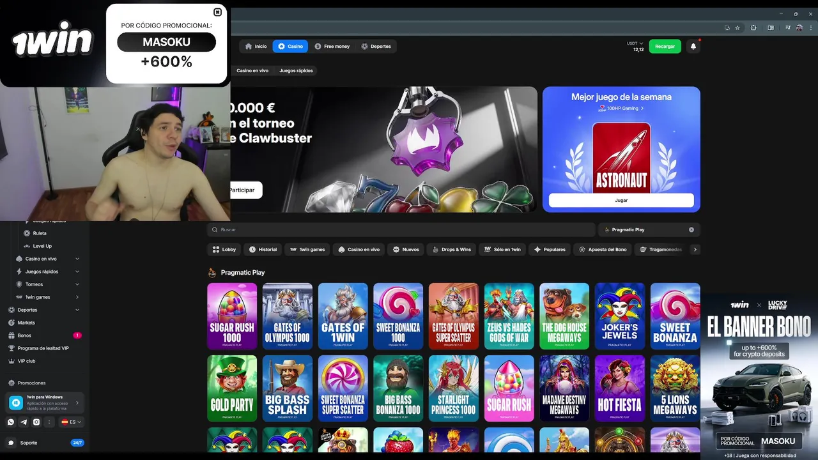Open Joker's Jewels game

tap(620, 316)
